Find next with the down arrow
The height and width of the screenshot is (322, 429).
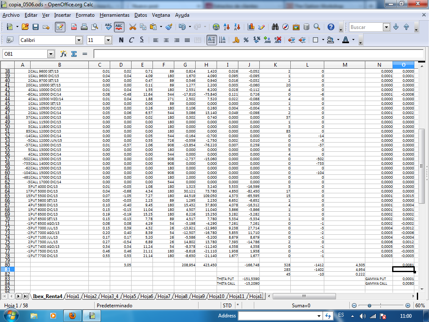pos(396,27)
